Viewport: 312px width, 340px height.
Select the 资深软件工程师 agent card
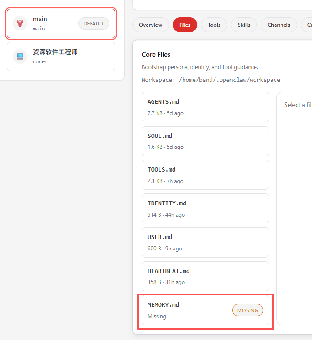tap(61, 56)
